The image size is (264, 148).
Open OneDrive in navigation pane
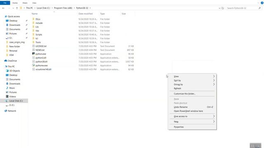[12, 61]
